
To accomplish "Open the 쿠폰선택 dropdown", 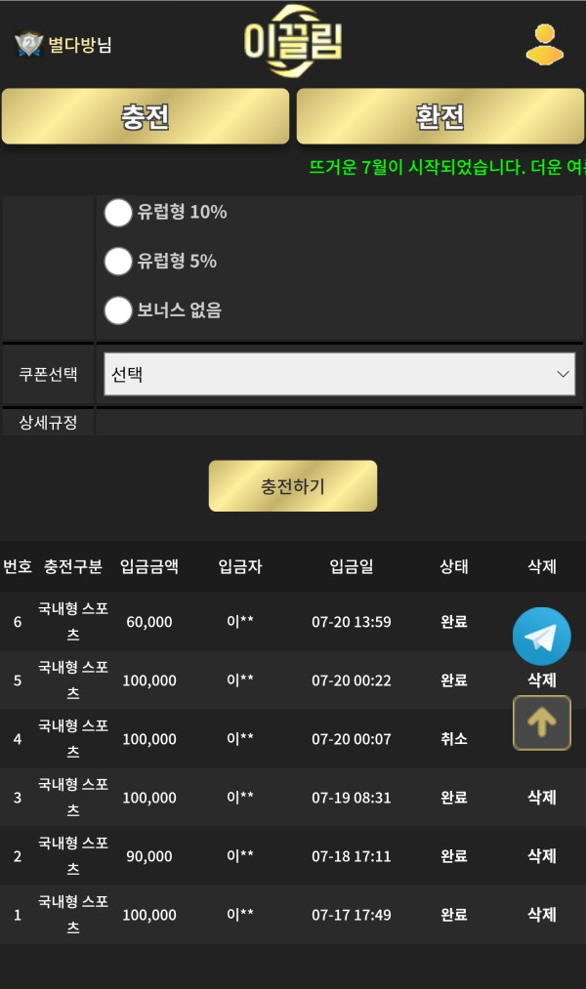I will (339, 374).
